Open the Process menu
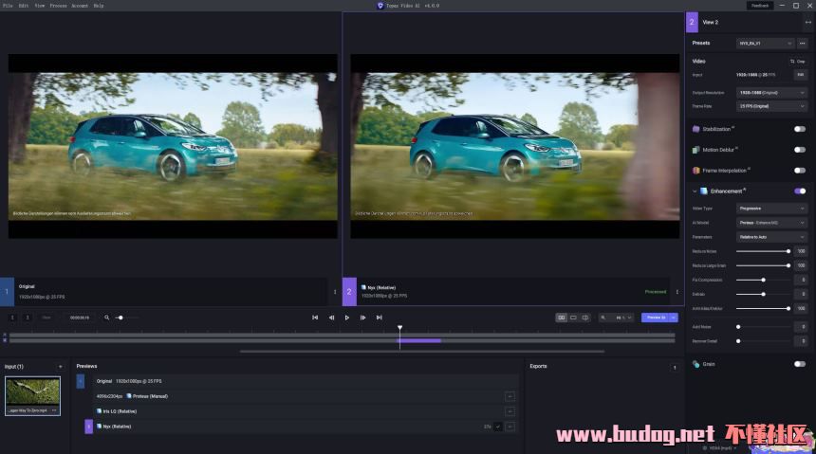Viewport: 816px width, 454px height. 58,6
